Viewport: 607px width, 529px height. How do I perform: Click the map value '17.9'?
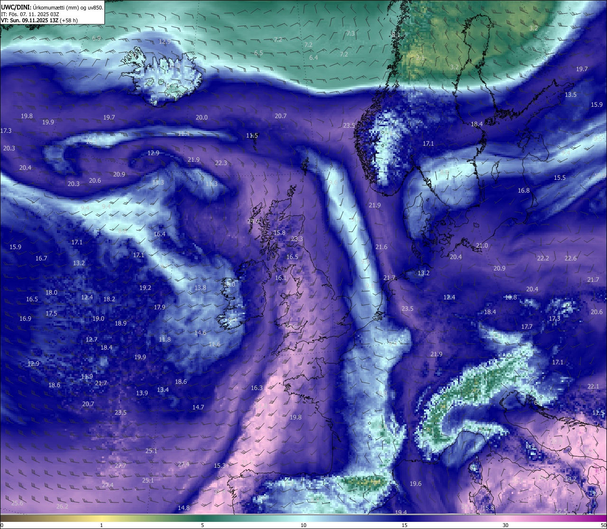pos(159,307)
